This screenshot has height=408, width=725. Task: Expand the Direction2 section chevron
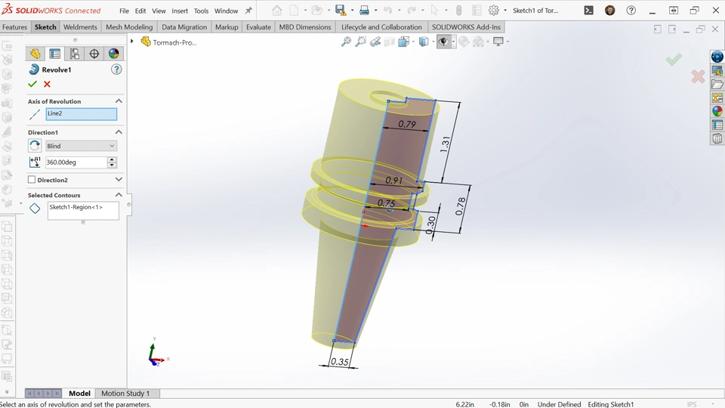point(119,180)
